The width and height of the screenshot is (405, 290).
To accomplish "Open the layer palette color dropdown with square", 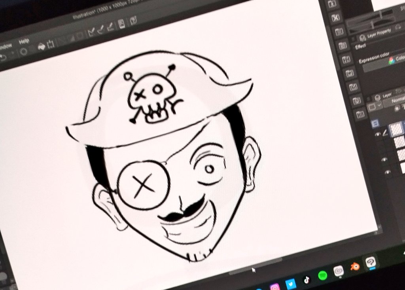I will click(375, 106).
